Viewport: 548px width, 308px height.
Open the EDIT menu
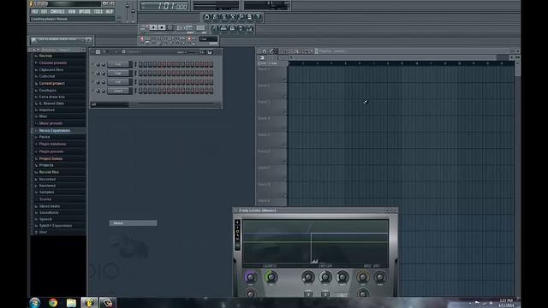tap(44, 11)
